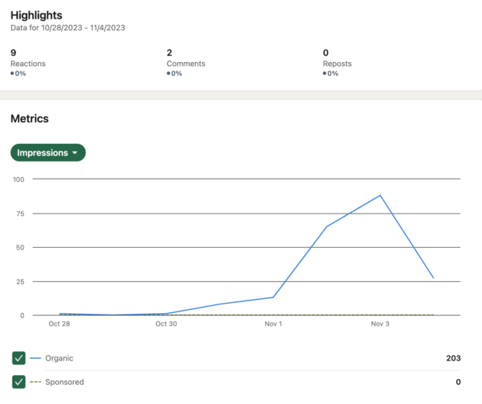This screenshot has width=482, height=404.
Task: Click the Organic legend label
Action: [x=59, y=358]
